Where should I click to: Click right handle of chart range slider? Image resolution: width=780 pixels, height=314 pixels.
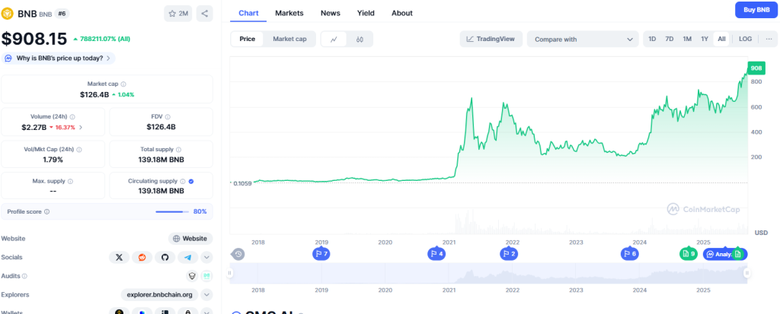tap(746, 273)
